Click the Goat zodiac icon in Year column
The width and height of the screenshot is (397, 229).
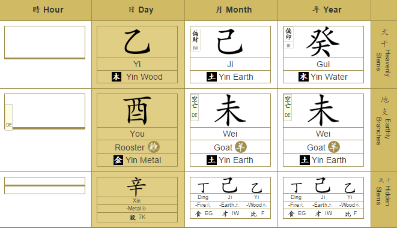pyautogui.click(x=334, y=147)
